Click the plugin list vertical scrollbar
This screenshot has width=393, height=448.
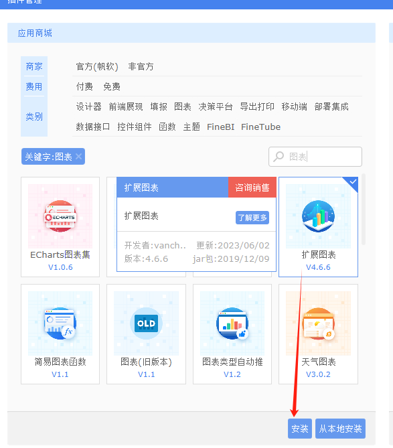coord(364,210)
